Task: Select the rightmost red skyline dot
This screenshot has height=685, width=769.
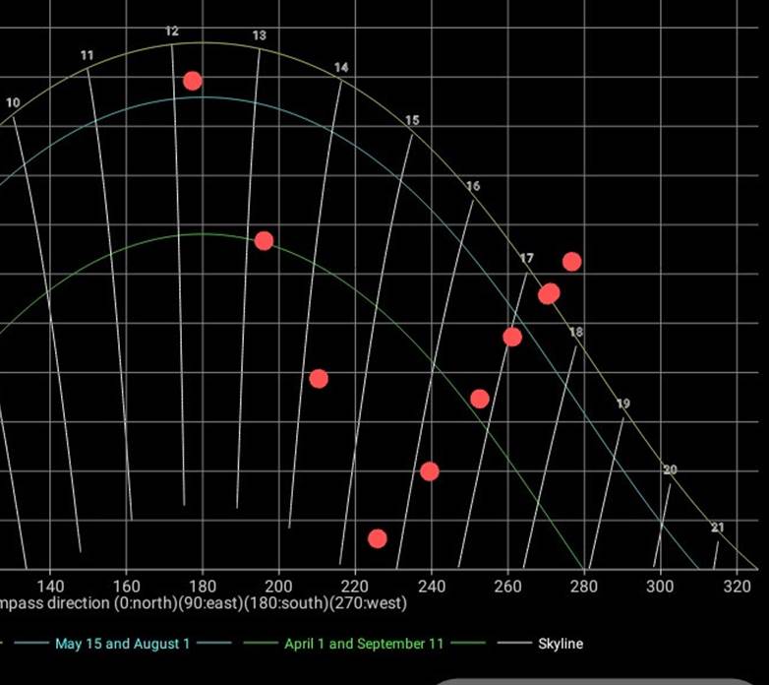Action: pos(571,261)
